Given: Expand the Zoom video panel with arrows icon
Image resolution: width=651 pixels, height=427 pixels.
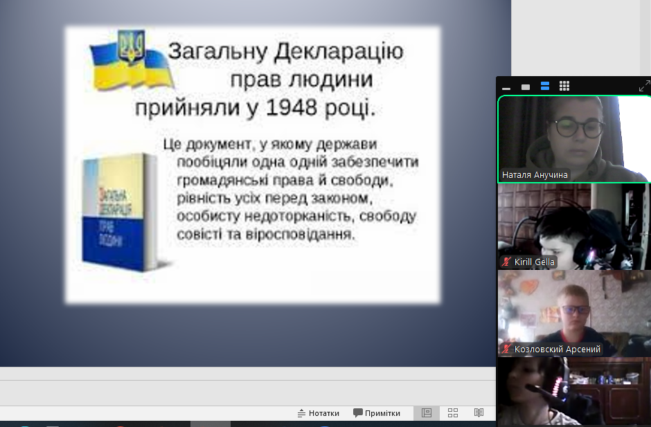Looking at the screenshot, I should click(x=644, y=87).
